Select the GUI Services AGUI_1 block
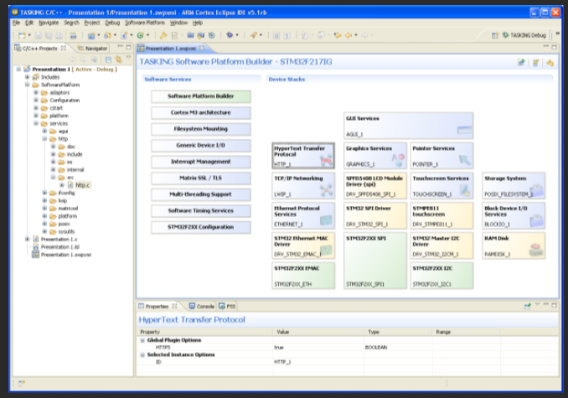Viewport: 568px width, 398px height. pos(408,126)
